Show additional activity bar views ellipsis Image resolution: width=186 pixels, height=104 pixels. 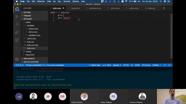tap(17, 48)
